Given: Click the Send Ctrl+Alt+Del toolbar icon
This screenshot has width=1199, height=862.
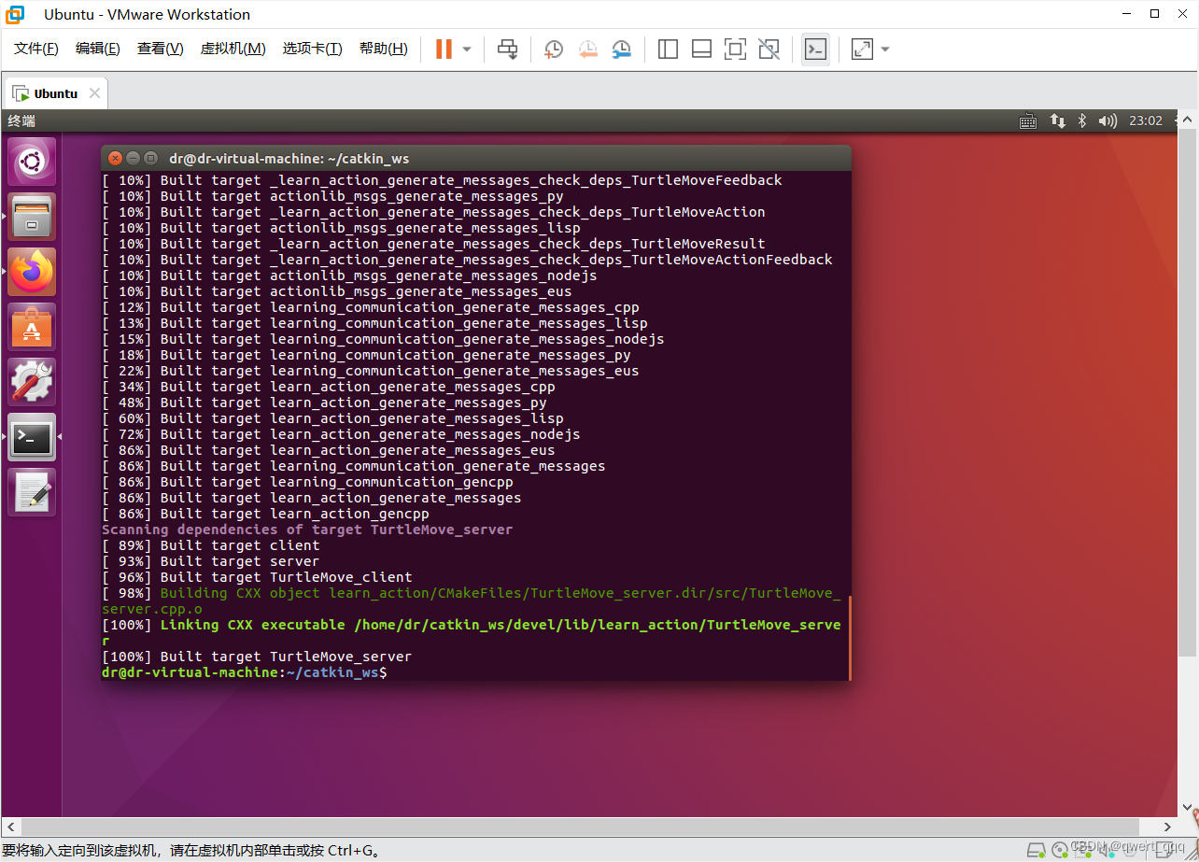Looking at the screenshot, I should pyautogui.click(x=507, y=49).
